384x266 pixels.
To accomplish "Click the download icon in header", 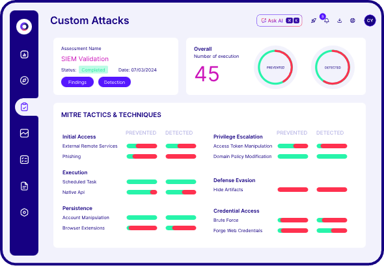I will [x=340, y=21].
